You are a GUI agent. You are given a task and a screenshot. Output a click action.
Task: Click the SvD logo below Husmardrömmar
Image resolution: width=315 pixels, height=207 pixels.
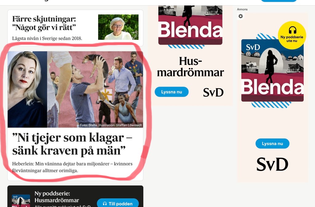coord(213,92)
